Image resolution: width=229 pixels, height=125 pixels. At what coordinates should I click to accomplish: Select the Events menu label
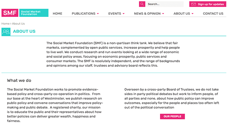tap(114, 13)
